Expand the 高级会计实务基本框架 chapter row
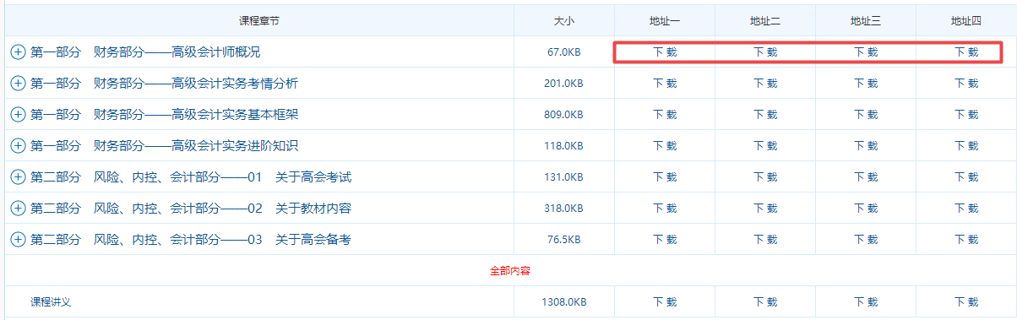The height and width of the screenshot is (320, 1017). (x=18, y=115)
